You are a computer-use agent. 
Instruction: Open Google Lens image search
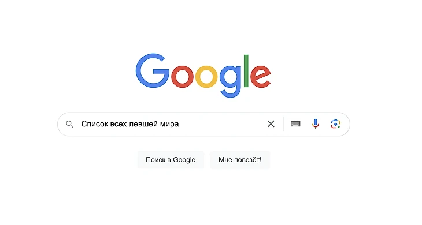tap(335, 124)
